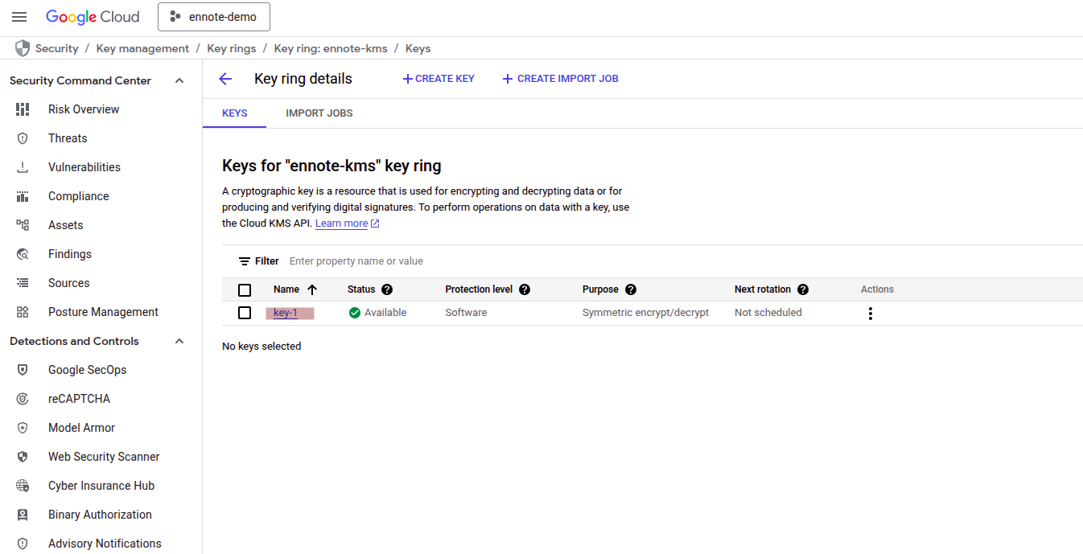Click the Next rotation help icon

click(x=803, y=289)
